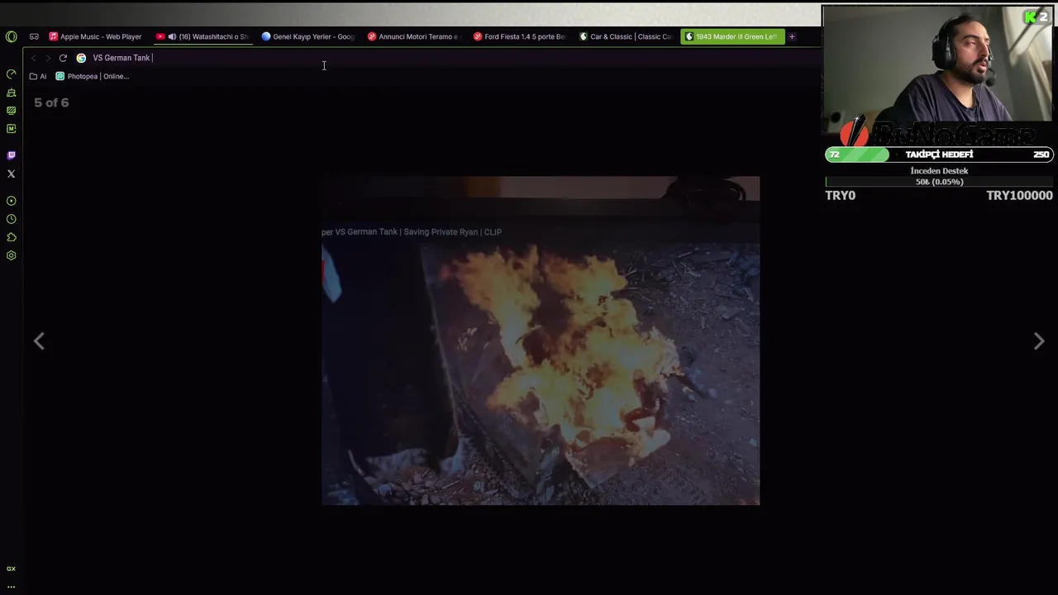Click the Takipçi Hedefi follower goal bar
1058x595 pixels.
tap(939, 155)
